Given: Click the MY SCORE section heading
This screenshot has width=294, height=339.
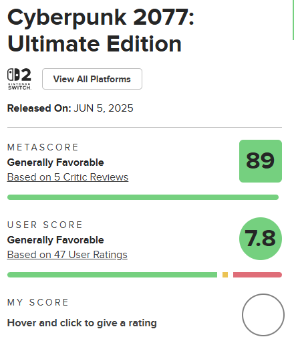Looking at the screenshot, I should point(38,302).
